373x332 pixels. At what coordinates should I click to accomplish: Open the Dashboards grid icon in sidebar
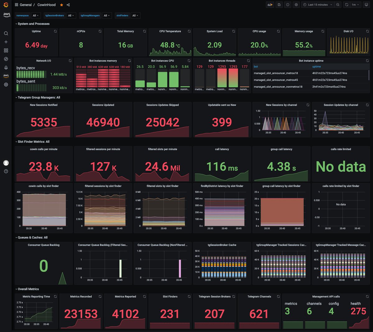click(6, 50)
